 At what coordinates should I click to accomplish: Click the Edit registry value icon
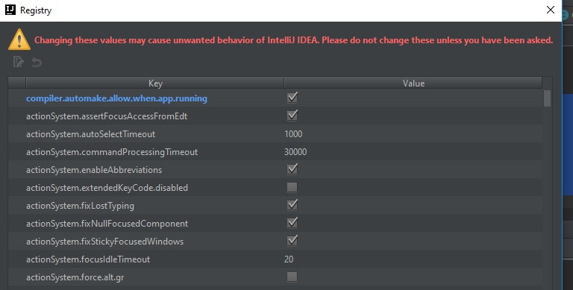click(x=18, y=62)
